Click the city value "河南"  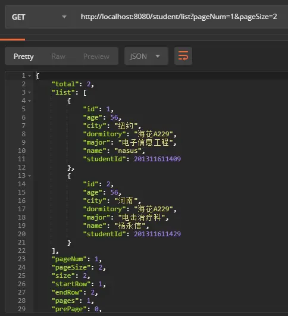(x=126, y=201)
